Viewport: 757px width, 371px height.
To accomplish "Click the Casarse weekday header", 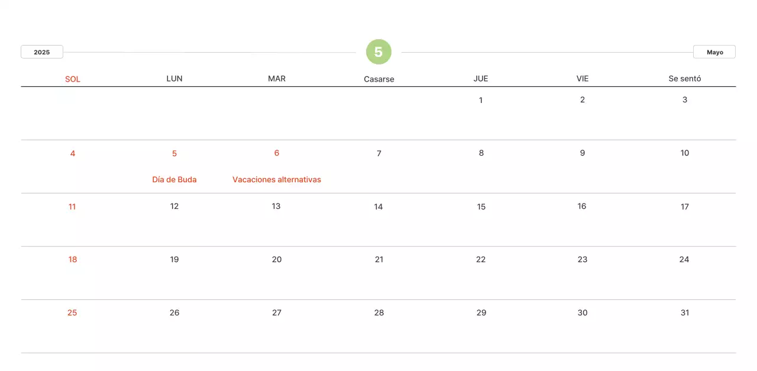I will 379,79.
